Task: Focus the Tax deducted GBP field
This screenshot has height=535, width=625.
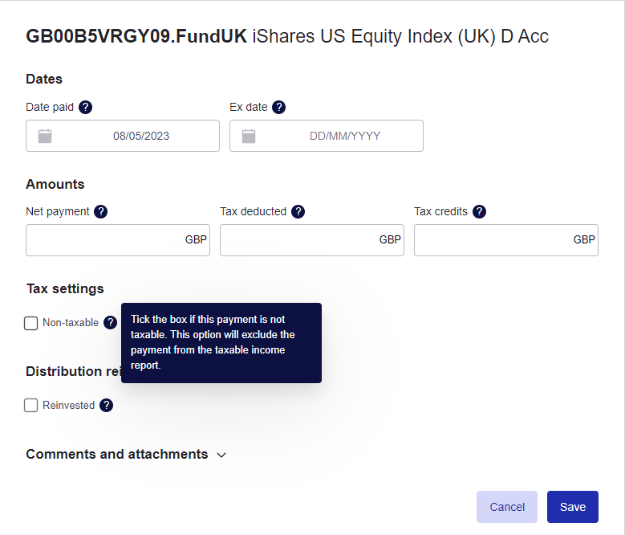Action: (312, 239)
